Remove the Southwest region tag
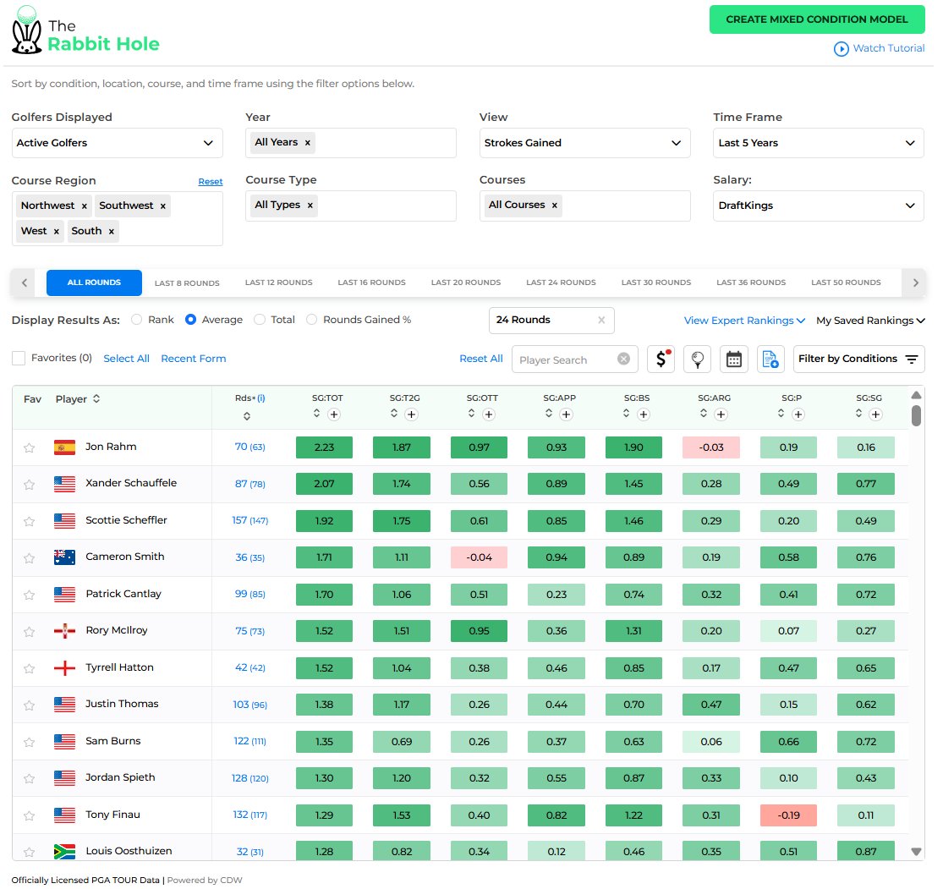 [162, 206]
